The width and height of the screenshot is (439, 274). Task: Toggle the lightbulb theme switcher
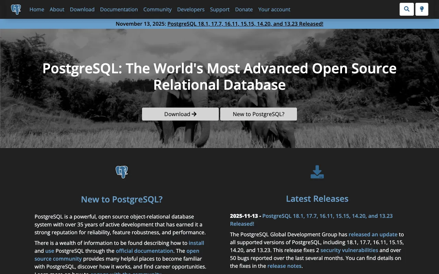click(422, 9)
